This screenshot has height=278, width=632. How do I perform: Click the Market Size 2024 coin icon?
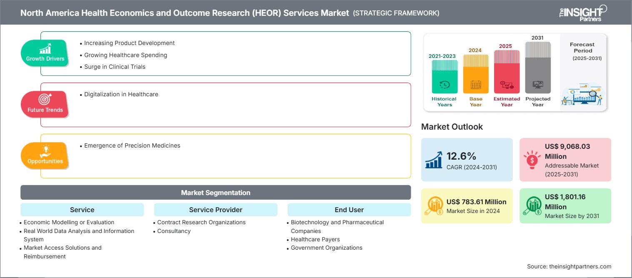pos(434,206)
